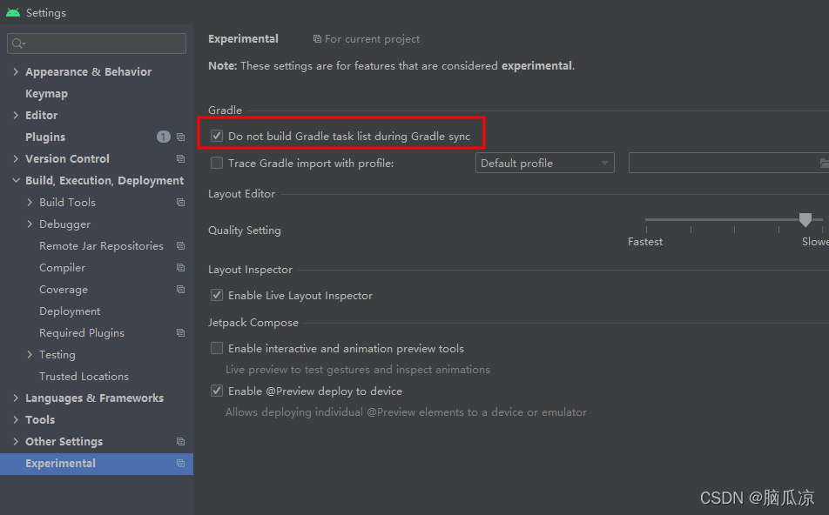This screenshot has height=515, width=829.
Task: Collapse Build, Execution, Deployment section
Action: (x=16, y=180)
